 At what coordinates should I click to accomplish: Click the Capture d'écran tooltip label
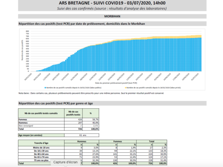[66, 162]
